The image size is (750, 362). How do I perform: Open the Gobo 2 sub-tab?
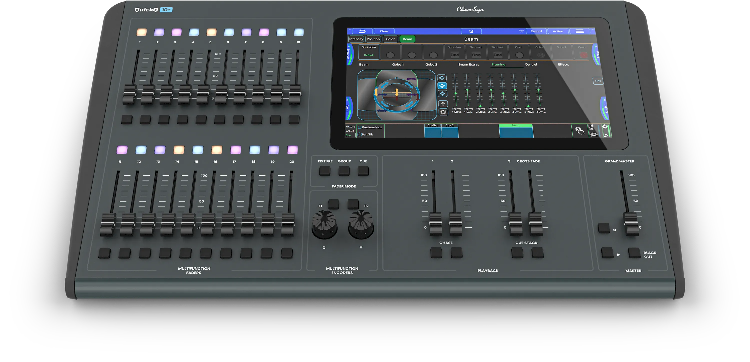pyautogui.click(x=431, y=65)
